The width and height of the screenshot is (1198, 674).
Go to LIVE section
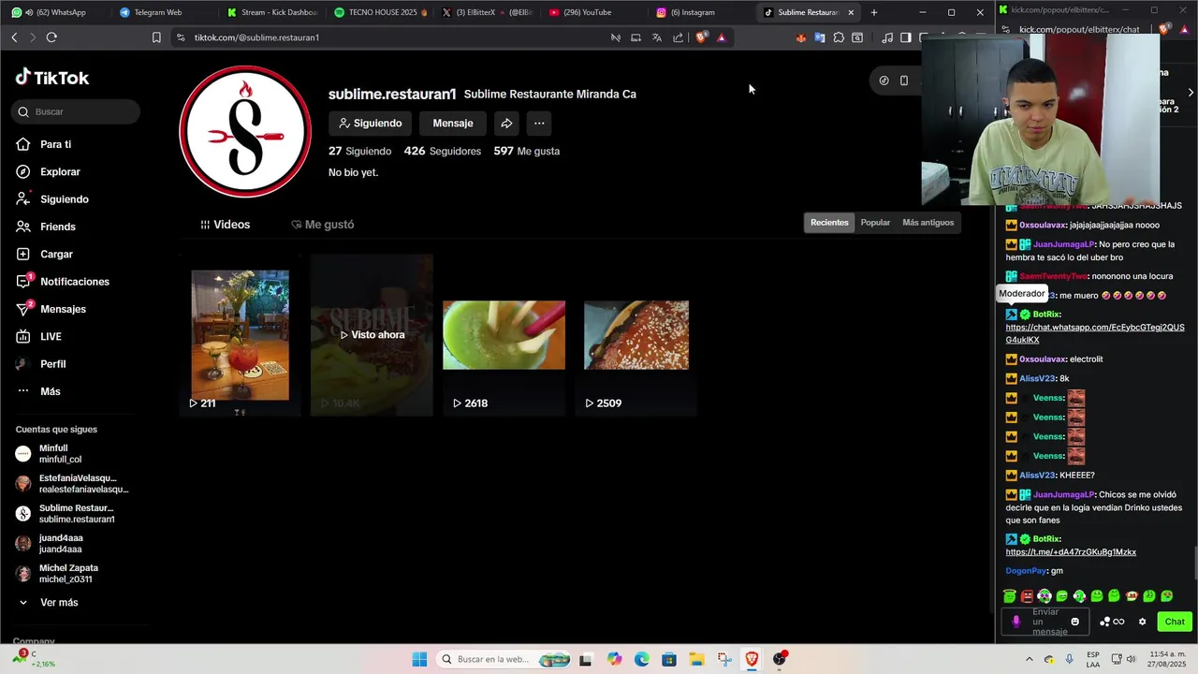[x=51, y=336]
